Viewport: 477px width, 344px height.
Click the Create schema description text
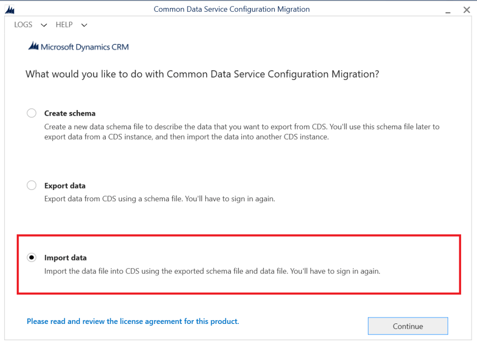click(x=242, y=132)
